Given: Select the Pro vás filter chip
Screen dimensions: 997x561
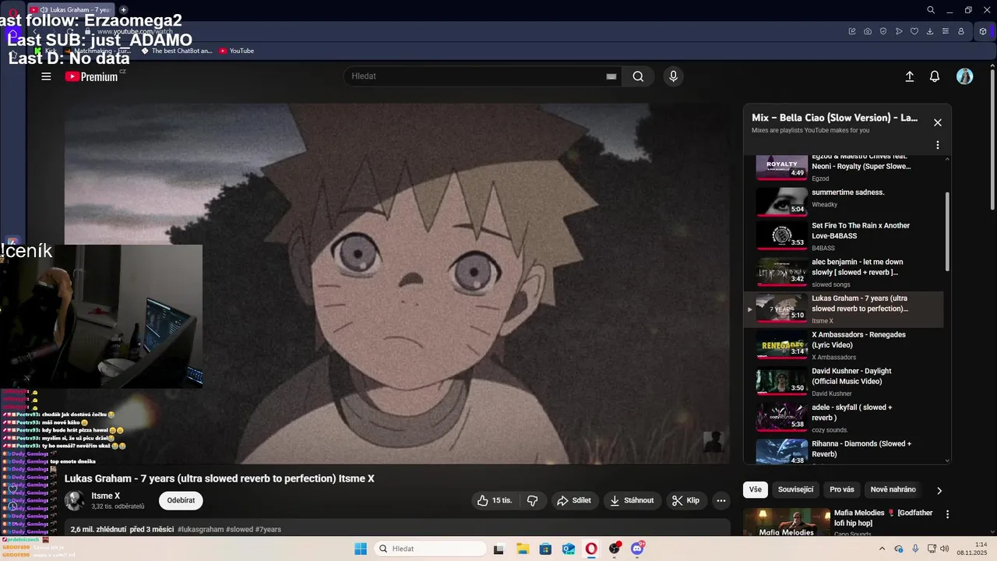Looking at the screenshot, I should [x=842, y=489].
